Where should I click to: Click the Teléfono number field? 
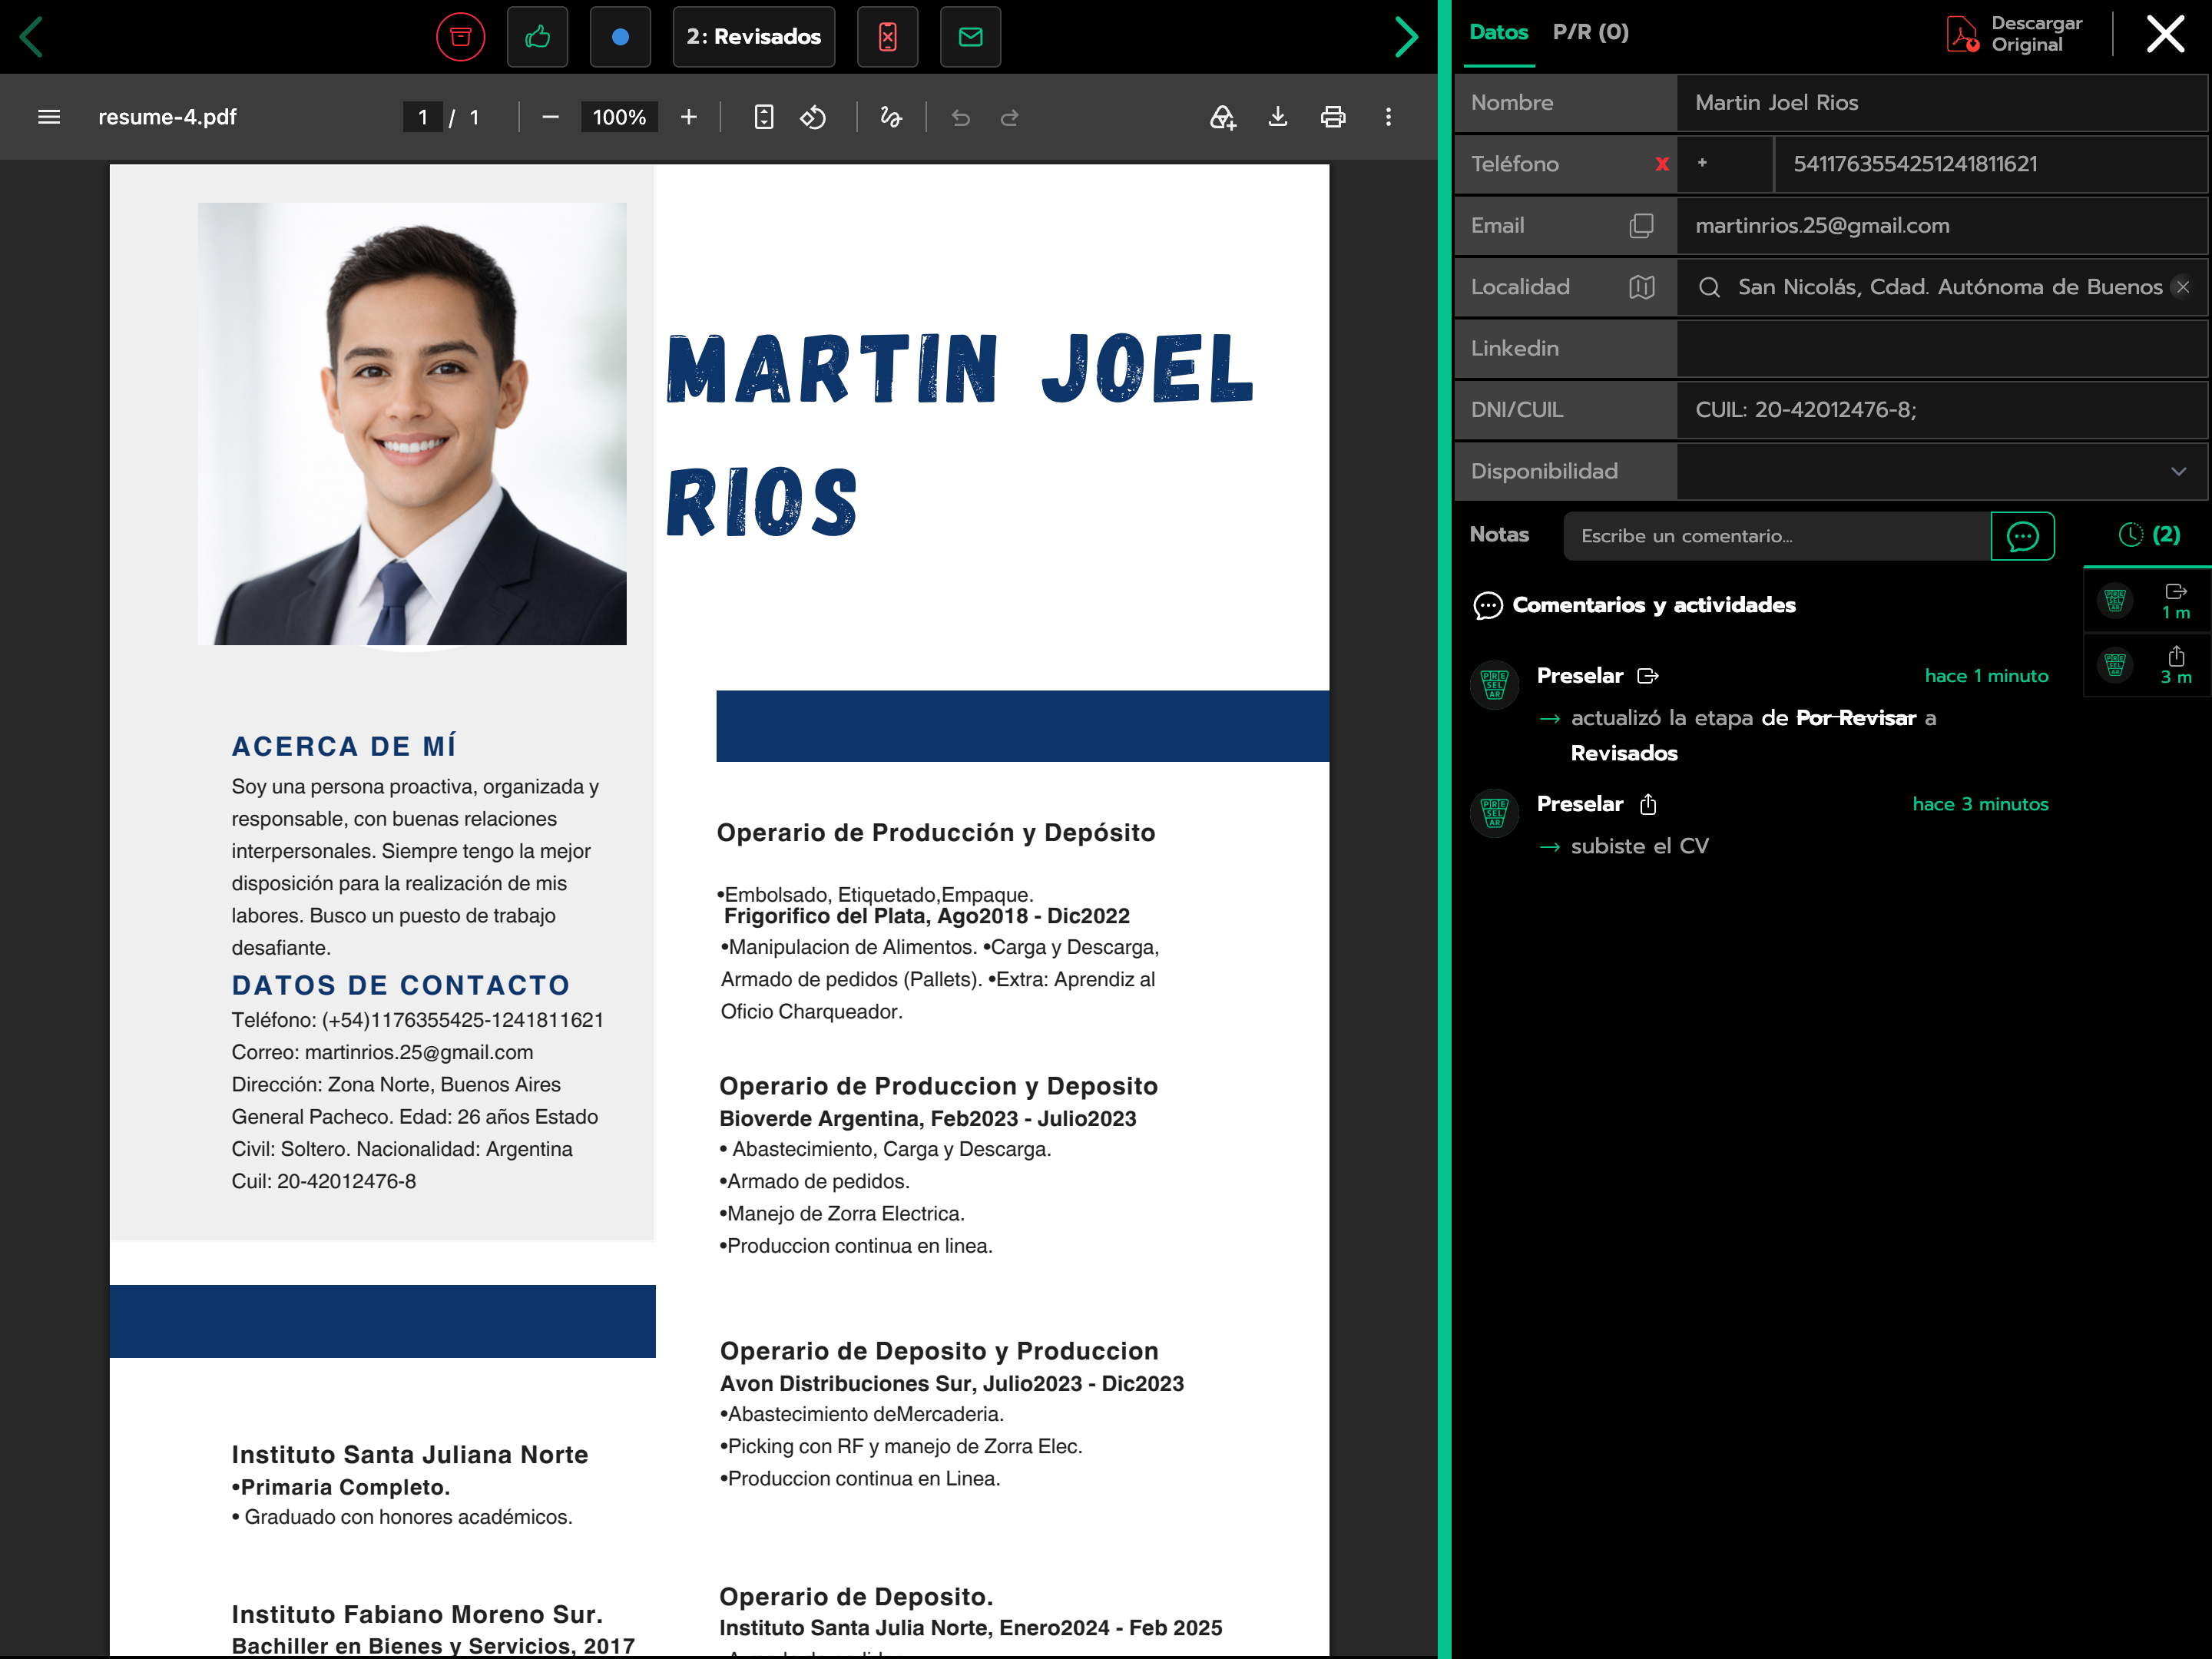[1990, 164]
